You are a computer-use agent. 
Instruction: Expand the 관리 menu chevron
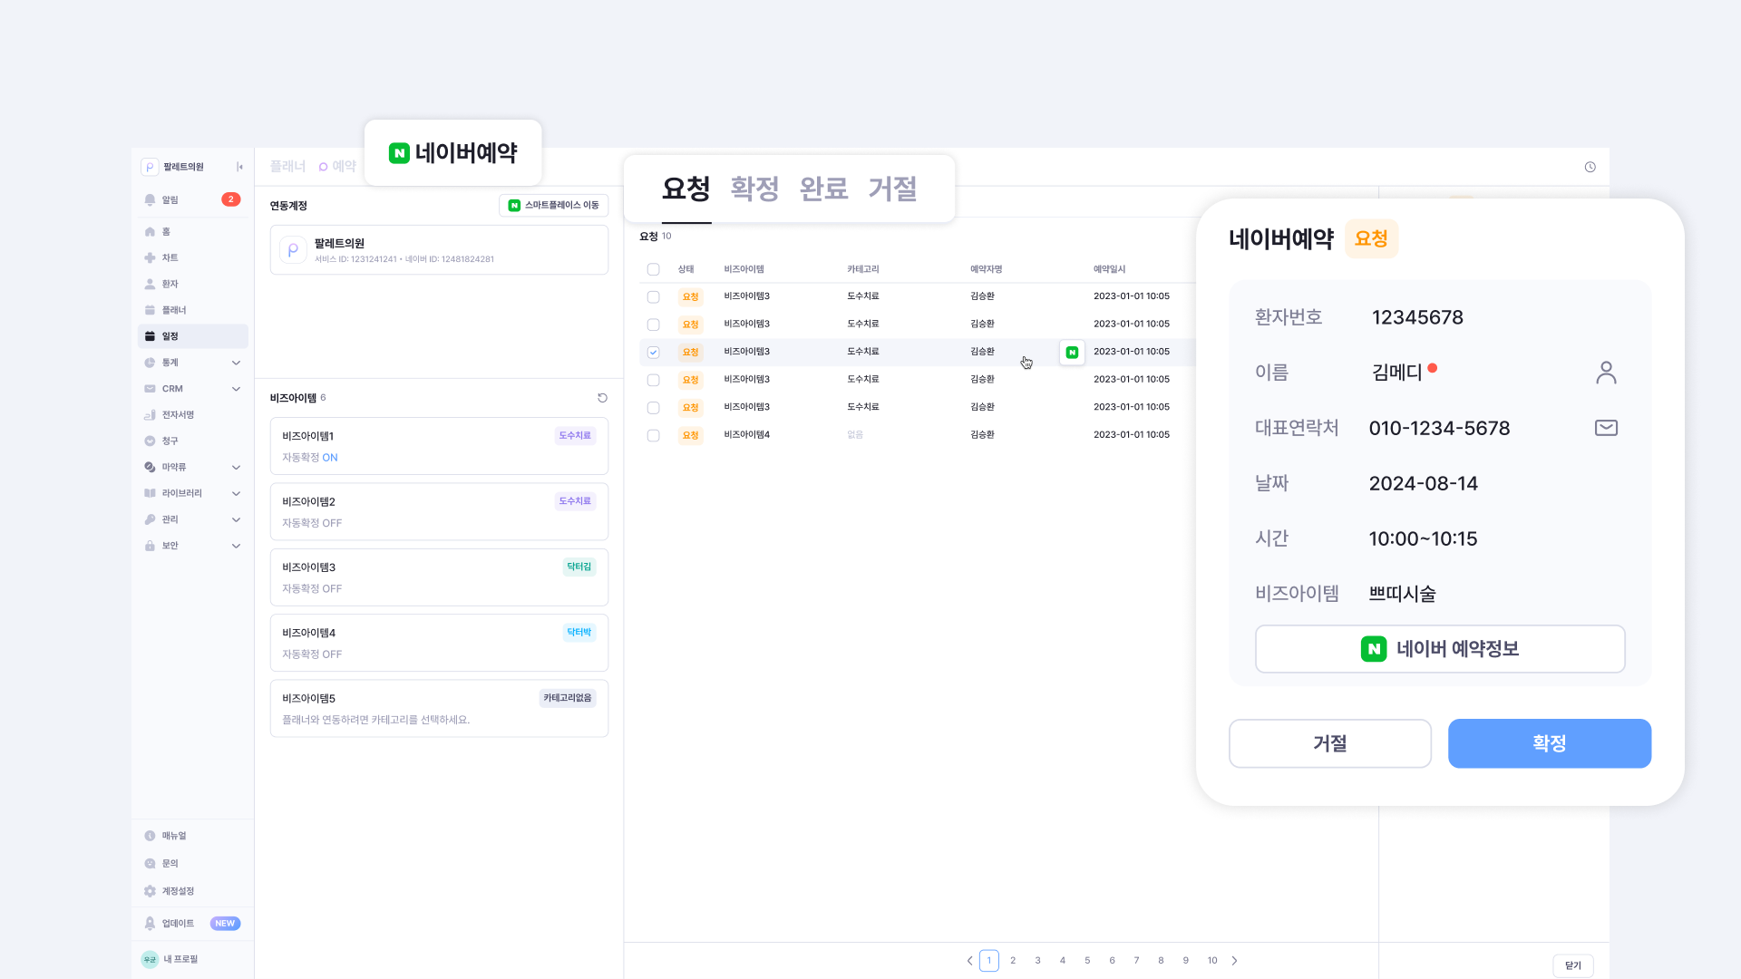click(236, 519)
